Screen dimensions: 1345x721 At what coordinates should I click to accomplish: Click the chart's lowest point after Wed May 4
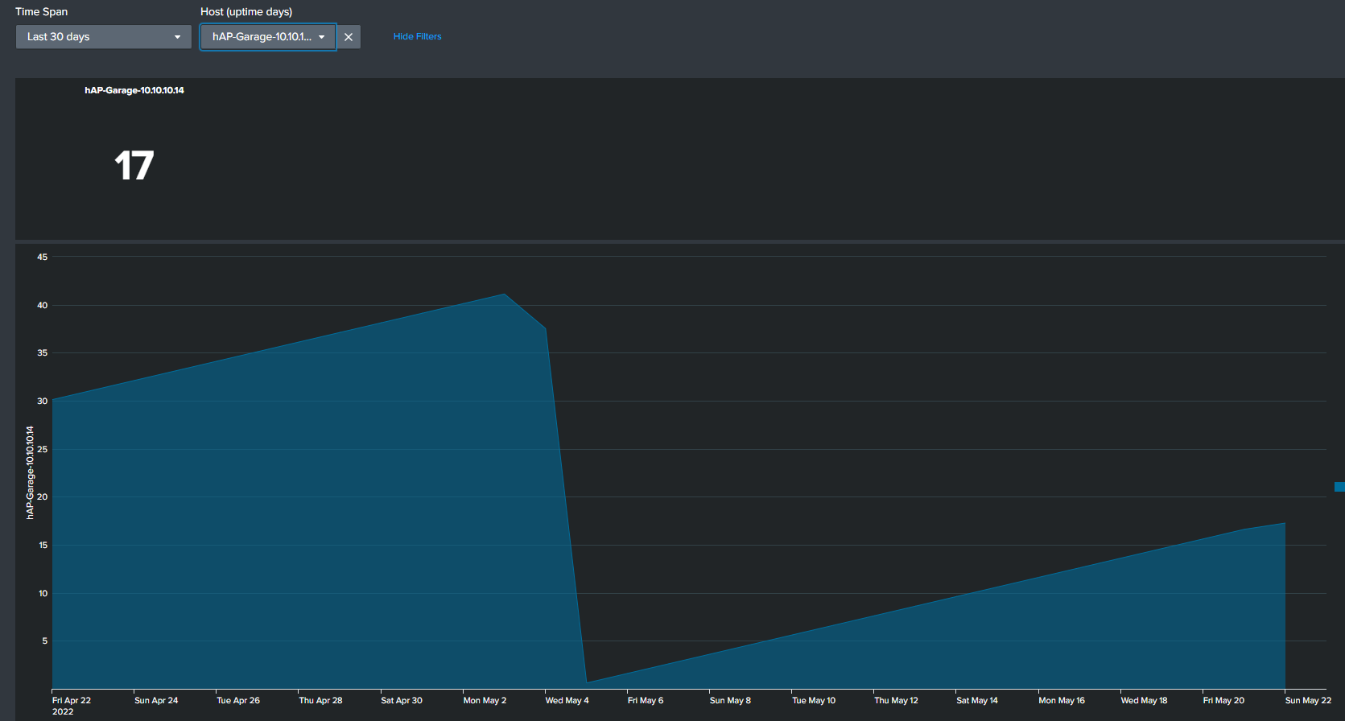pyautogui.click(x=588, y=682)
